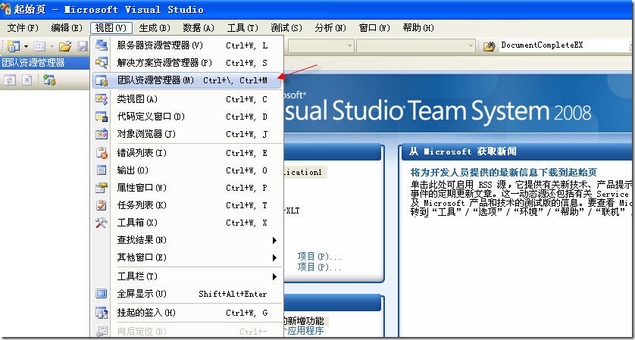
Task: Open the solution configuration combo box dropdown
Action: [x=349, y=46]
